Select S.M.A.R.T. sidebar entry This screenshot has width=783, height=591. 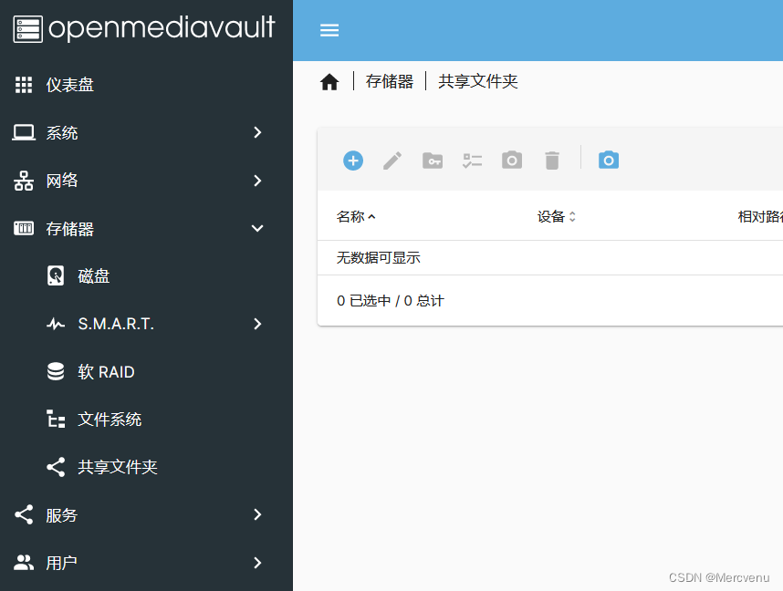[x=116, y=324]
